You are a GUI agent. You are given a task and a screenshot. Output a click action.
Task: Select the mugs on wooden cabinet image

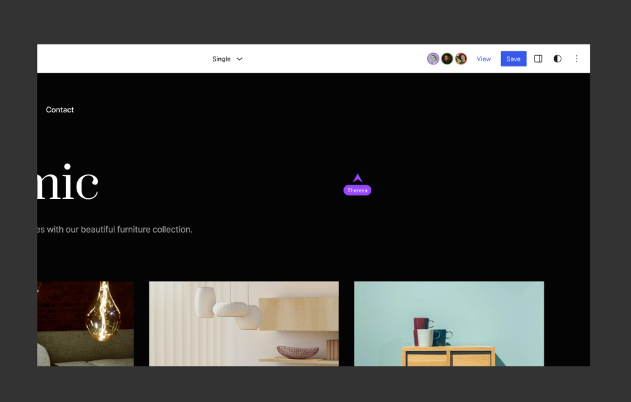(x=449, y=323)
